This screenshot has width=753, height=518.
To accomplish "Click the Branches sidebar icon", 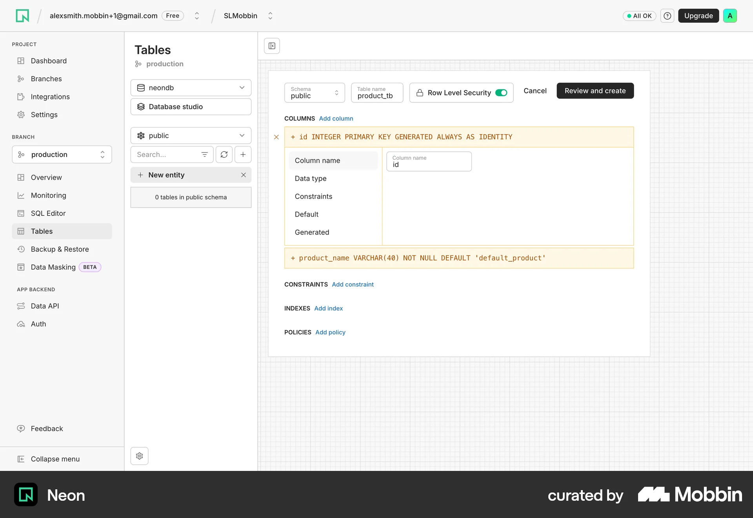I will [21, 79].
